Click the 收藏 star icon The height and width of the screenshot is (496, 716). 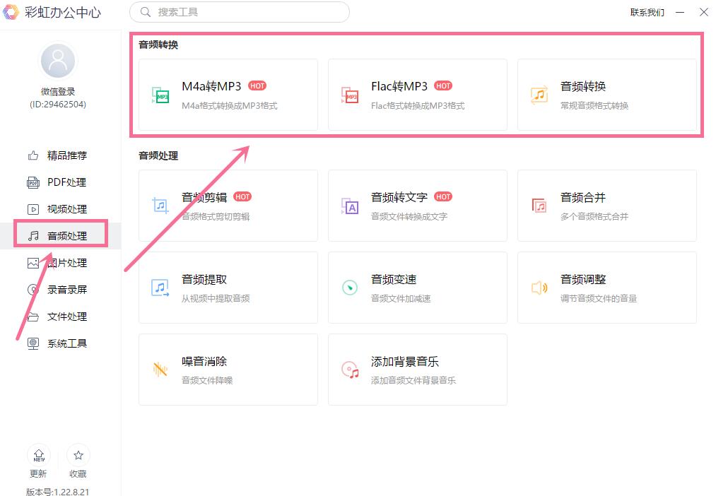(78, 456)
